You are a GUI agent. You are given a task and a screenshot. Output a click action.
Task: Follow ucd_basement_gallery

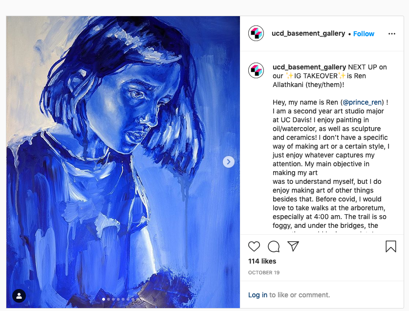364,34
